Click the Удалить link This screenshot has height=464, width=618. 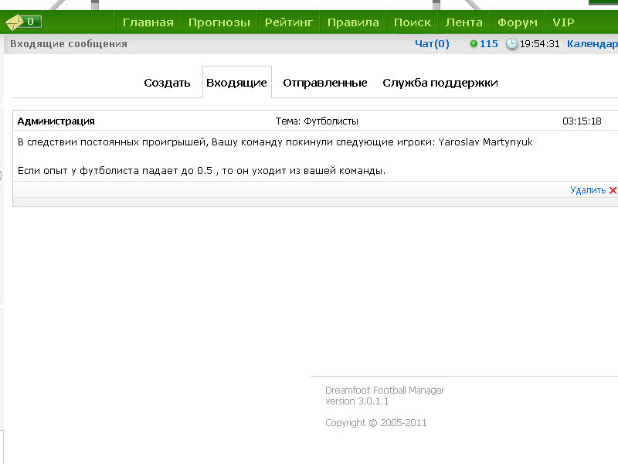coord(588,190)
